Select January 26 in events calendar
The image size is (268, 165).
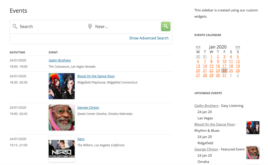[238, 71]
